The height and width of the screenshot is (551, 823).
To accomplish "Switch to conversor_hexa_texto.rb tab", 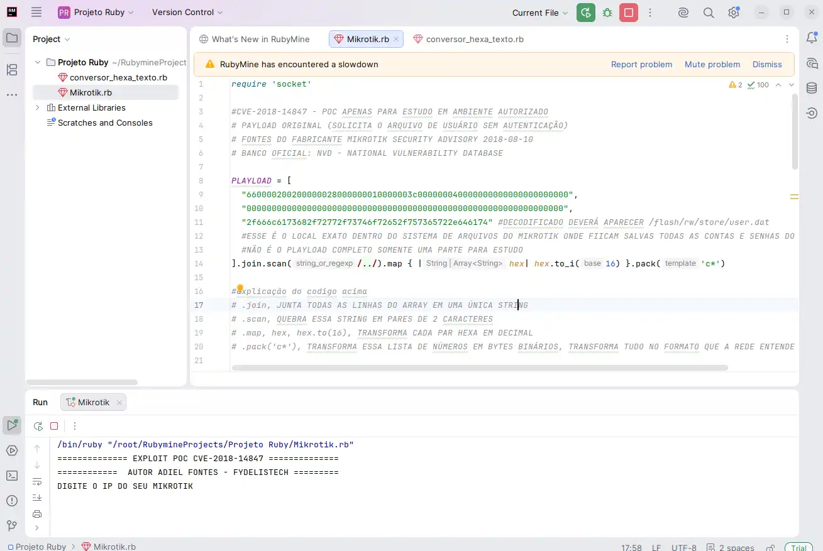I will 468,39.
